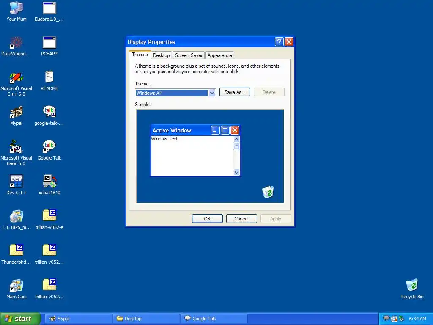Switch to the Appearance tab
The height and width of the screenshot is (325, 433).
pyautogui.click(x=219, y=55)
